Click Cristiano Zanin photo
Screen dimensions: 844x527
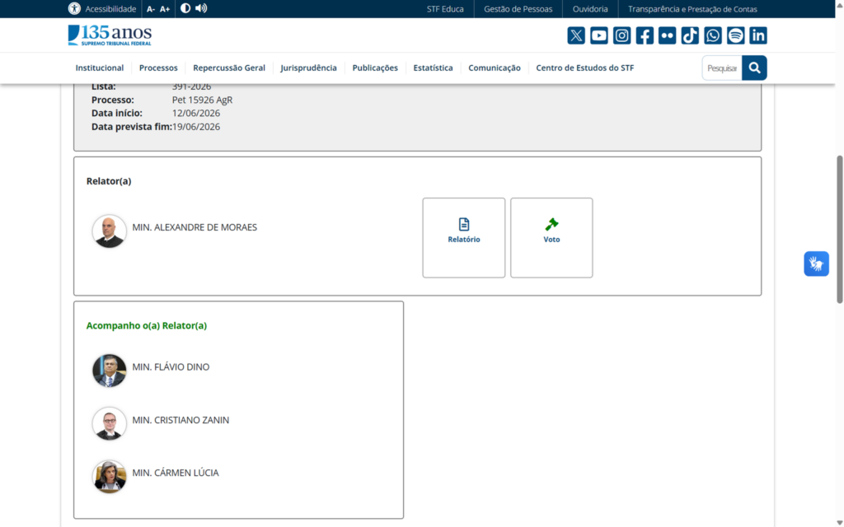(110, 424)
